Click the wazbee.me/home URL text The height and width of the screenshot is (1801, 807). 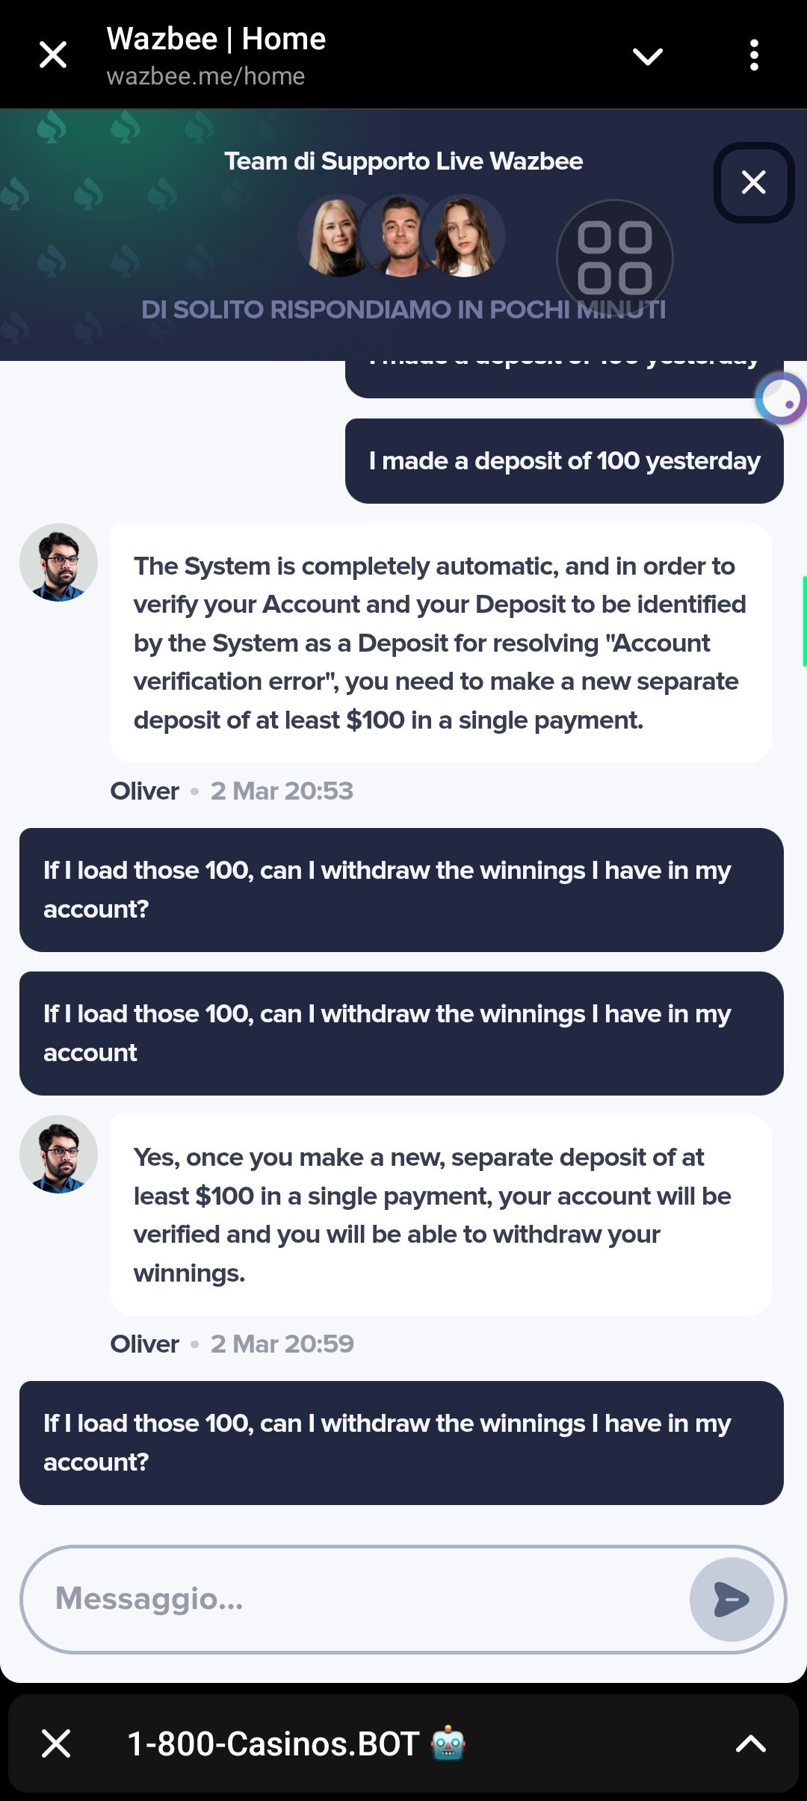[205, 76]
